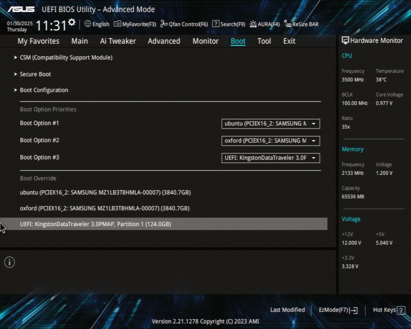Screen dimensions: 411x329
Task: Click the EzMode(F7) switch arrow icon
Action: (x=354, y=310)
